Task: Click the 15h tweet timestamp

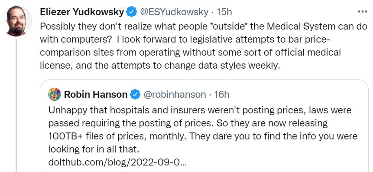Action: click(224, 12)
